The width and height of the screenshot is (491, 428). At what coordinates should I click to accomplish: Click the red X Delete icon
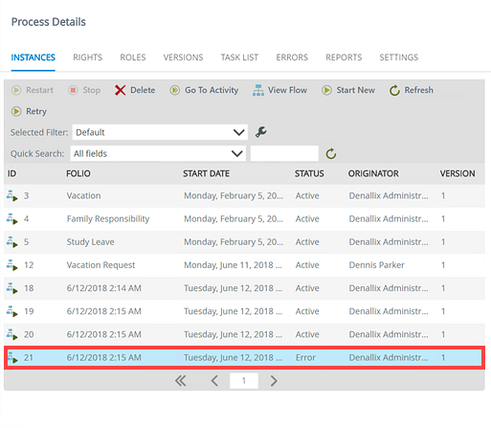click(121, 90)
